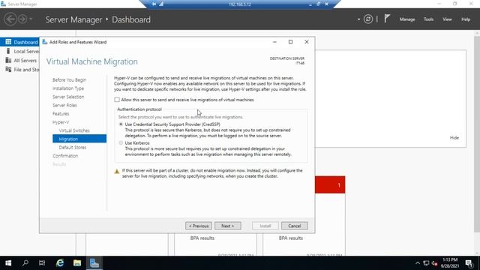This screenshot has height=270, width=480.
Task: Maximize the Add Roles wizard window
Action: pos(290,42)
